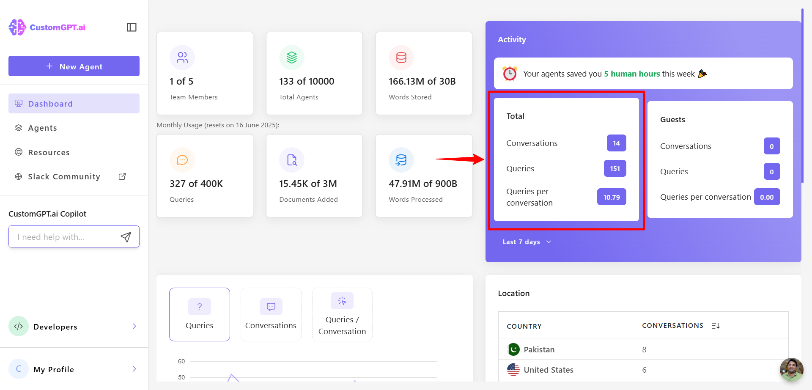Click '5 human hours' highlighted text
Viewport: 812px width, 390px height.
tap(632, 74)
